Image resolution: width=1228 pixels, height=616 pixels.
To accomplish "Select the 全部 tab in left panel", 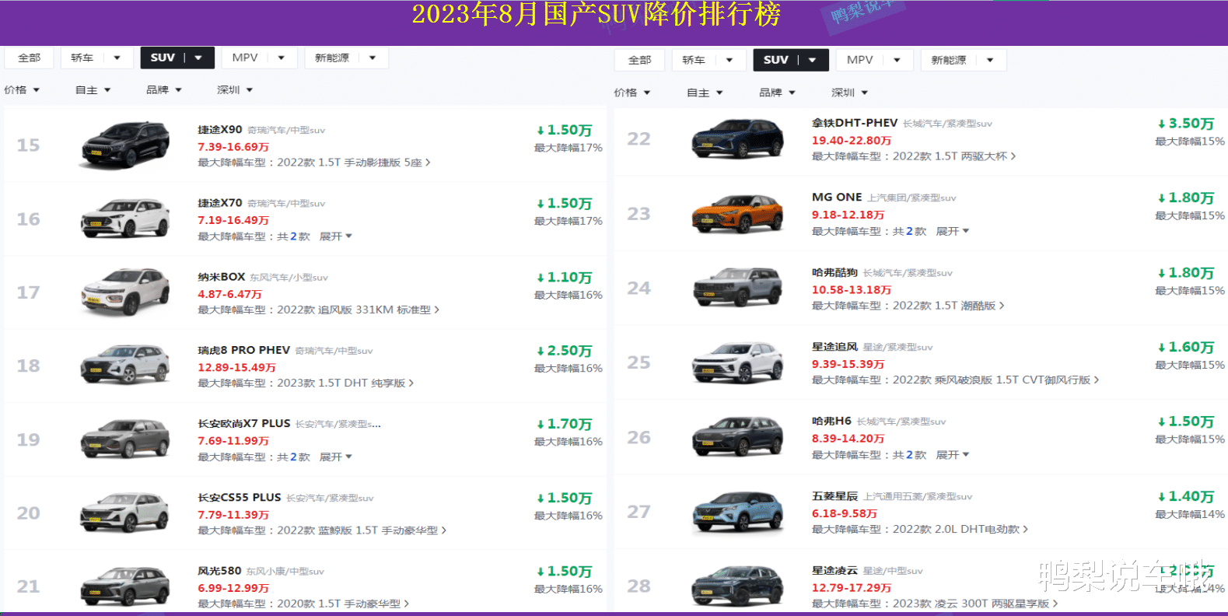I will click(29, 58).
